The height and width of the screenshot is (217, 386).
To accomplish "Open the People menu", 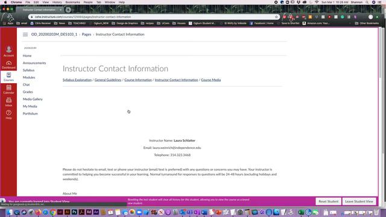I will pos(88,2).
